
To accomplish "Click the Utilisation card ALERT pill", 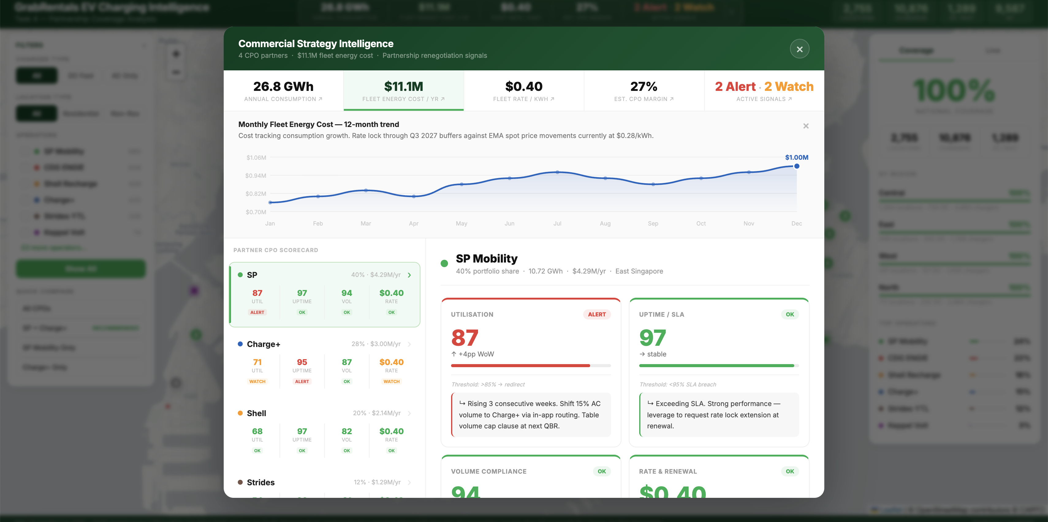I will point(596,315).
